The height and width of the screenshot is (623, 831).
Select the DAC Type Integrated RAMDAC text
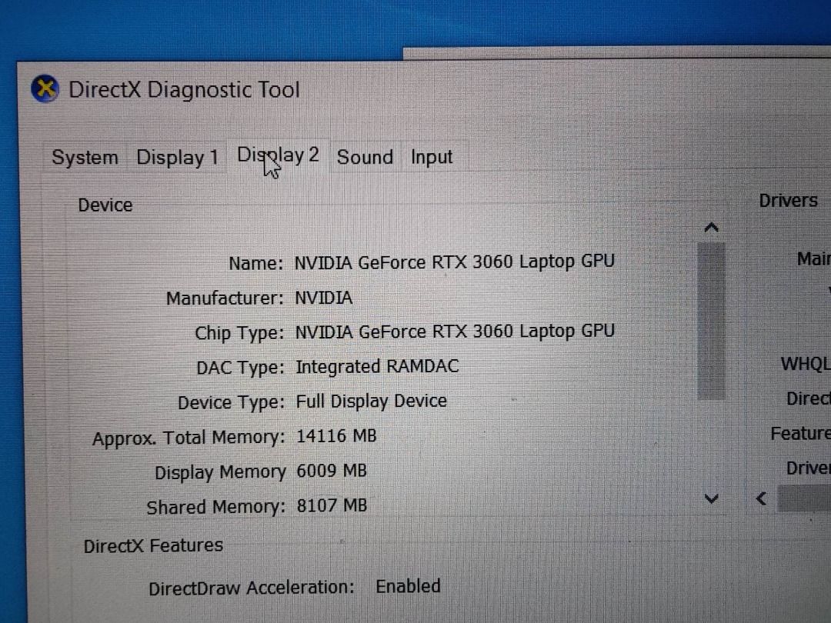coord(377,366)
